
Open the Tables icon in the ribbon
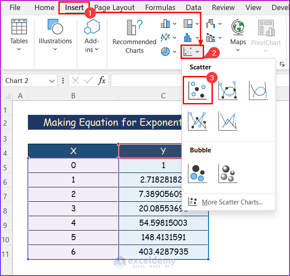click(x=19, y=27)
